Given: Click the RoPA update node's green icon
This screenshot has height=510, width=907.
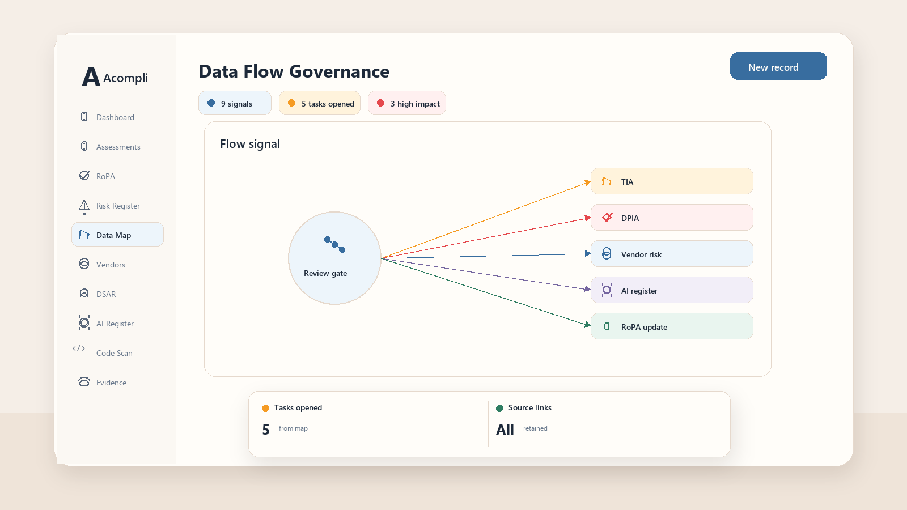Looking at the screenshot, I should 607,326.
